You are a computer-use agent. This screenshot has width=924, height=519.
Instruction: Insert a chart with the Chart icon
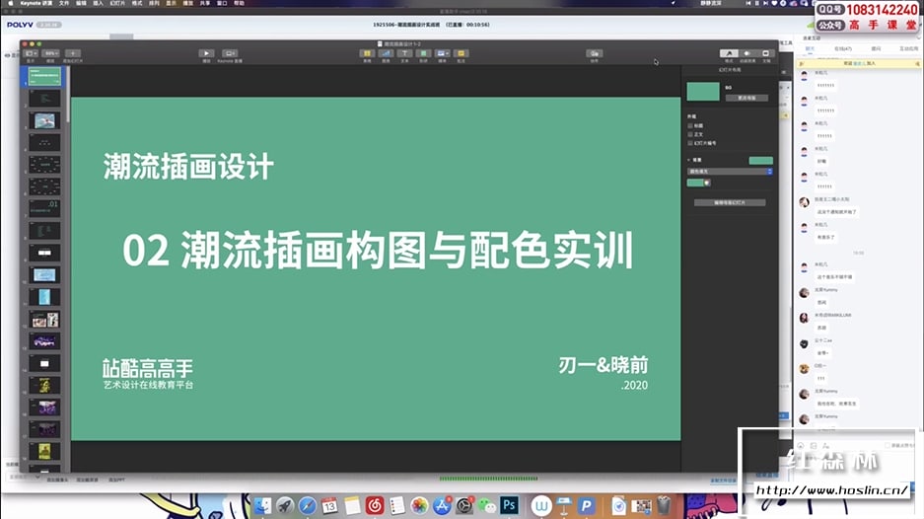(x=386, y=53)
